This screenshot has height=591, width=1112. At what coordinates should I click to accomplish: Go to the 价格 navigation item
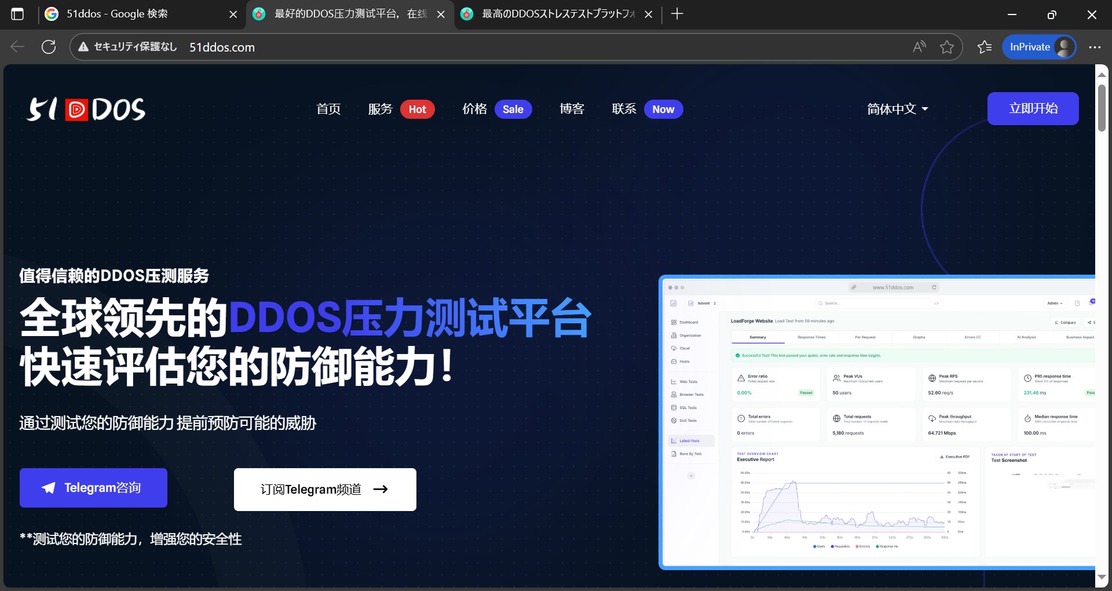[x=474, y=109]
